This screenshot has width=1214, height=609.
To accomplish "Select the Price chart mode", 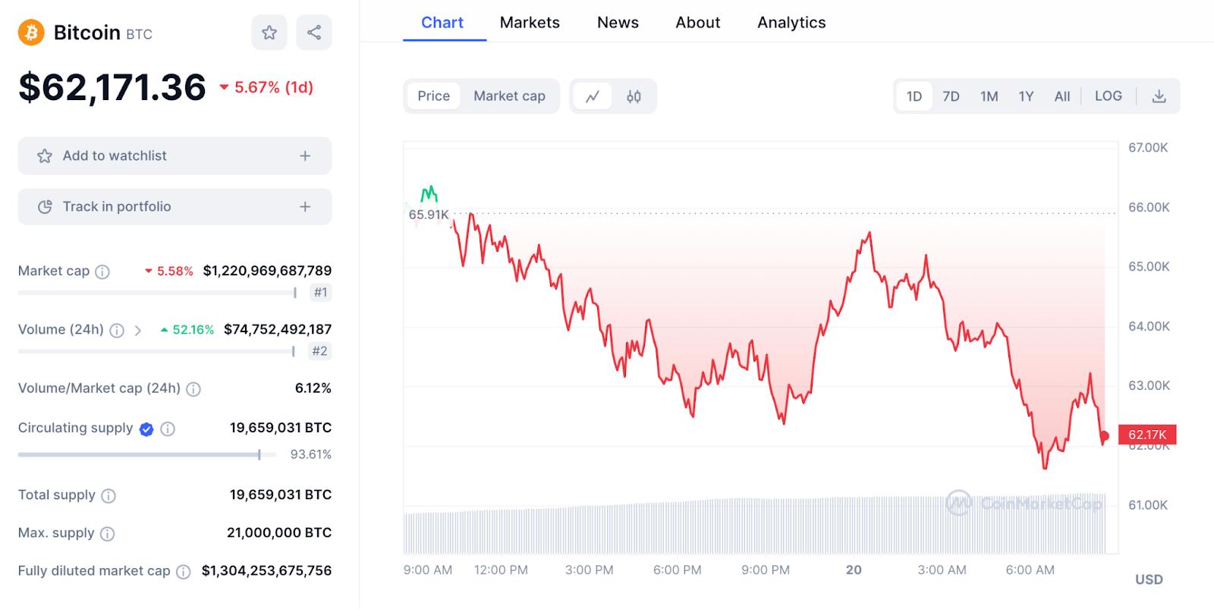I will (x=433, y=96).
